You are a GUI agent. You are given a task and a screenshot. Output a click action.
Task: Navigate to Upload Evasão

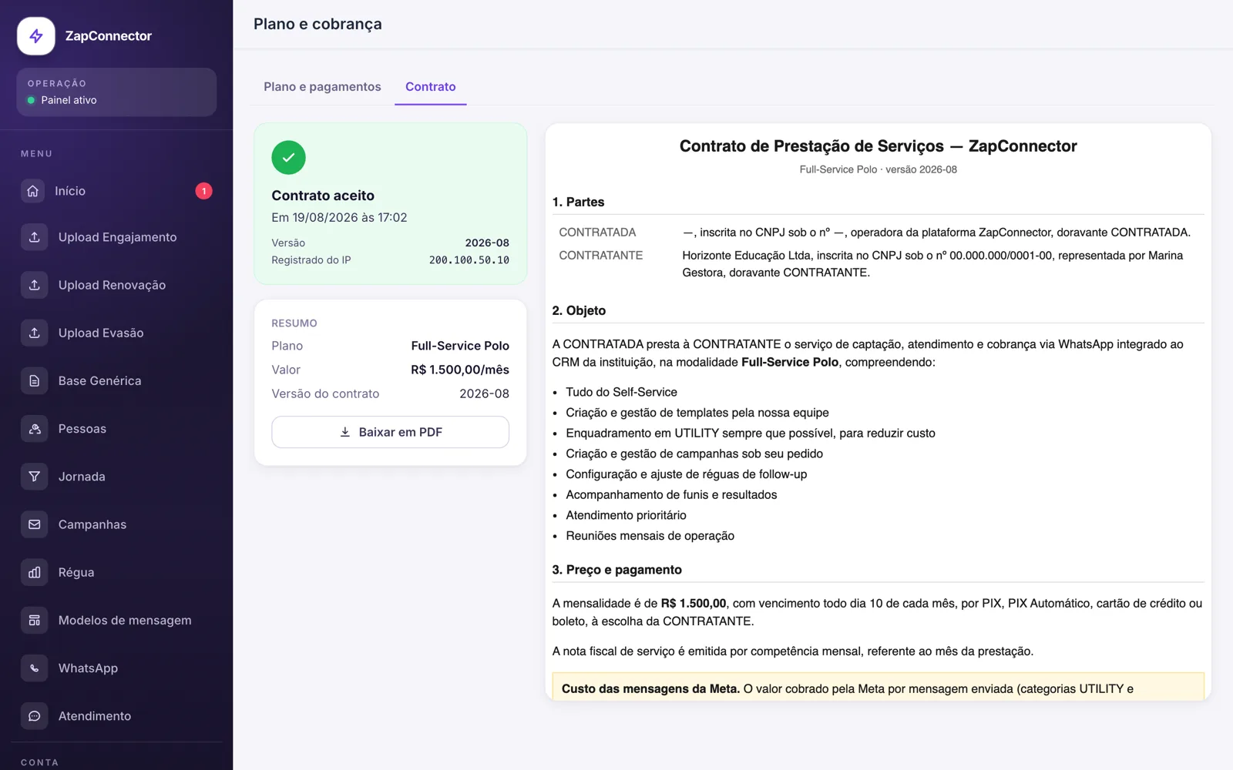(116, 333)
